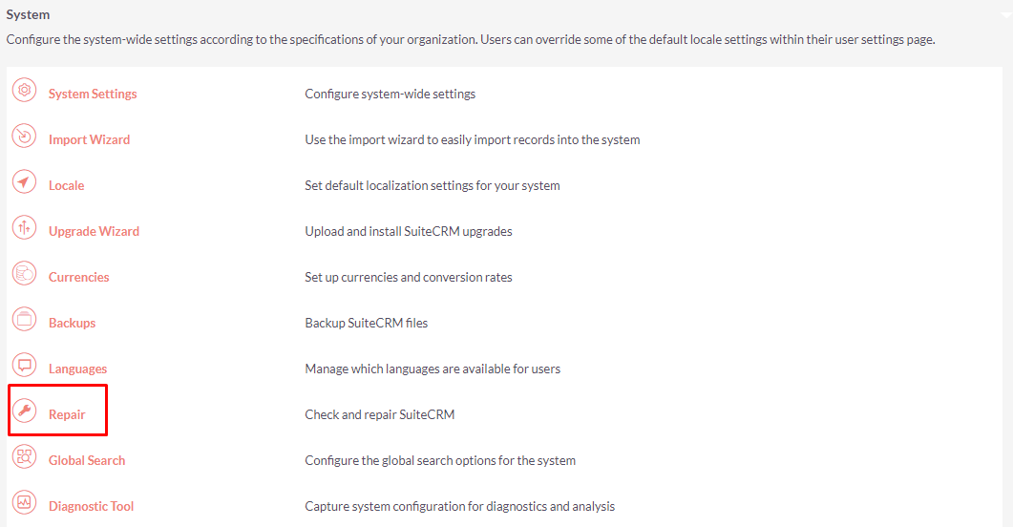Image resolution: width=1013 pixels, height=527 pixels.
Task: Launch the Upgrade Wizard link
Action: pyautogui.click(x=94, y=231)
